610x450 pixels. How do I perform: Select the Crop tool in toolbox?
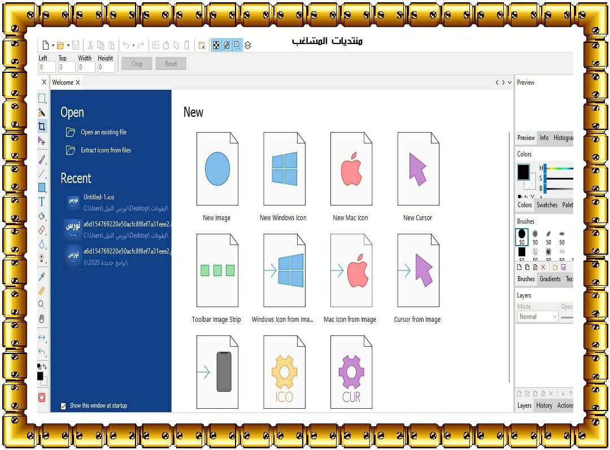(42, 126)
